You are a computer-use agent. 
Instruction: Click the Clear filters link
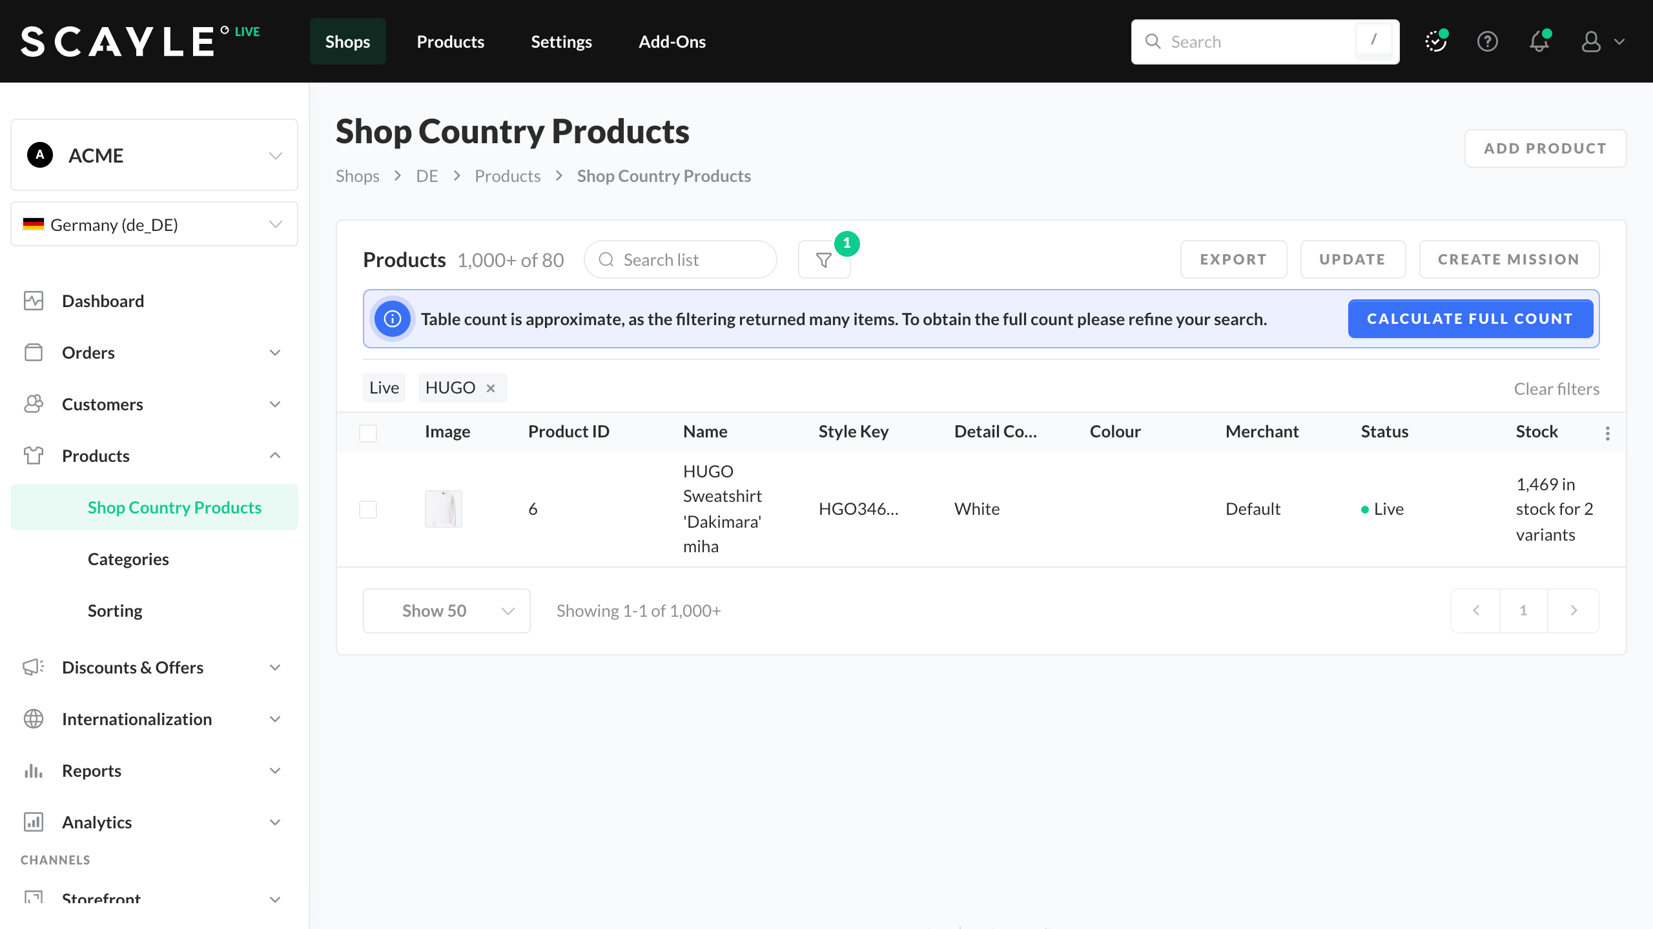[1556, 389]
